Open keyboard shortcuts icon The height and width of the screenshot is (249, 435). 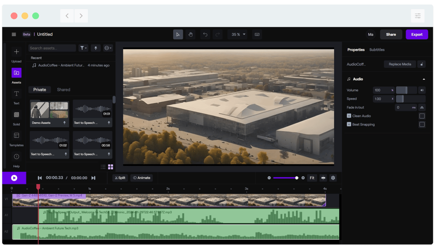tap(257, 34)
